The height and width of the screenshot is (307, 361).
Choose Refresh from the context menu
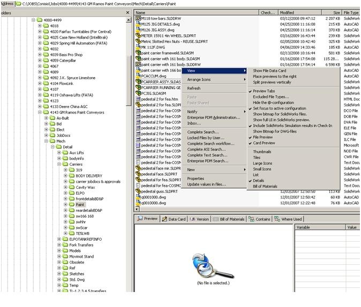pyautogui.click(x=214, y=88)
